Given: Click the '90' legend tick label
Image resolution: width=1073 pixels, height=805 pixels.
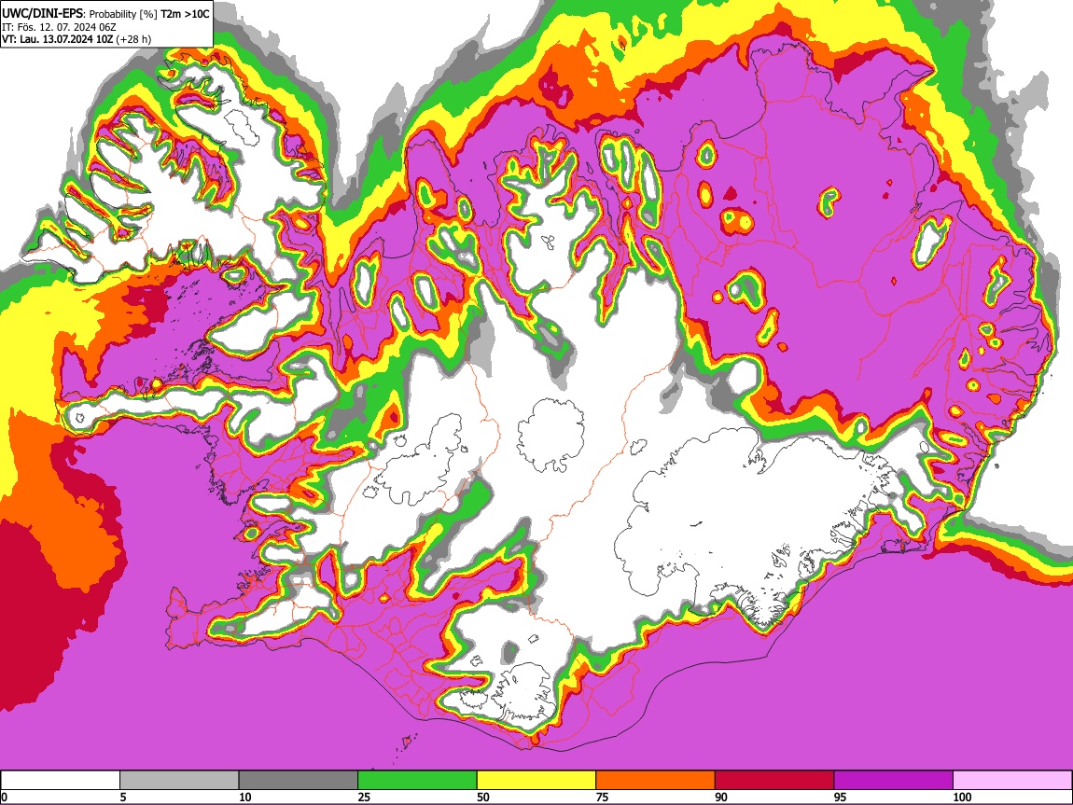Looking at the screenshot, I should [721, 797].
